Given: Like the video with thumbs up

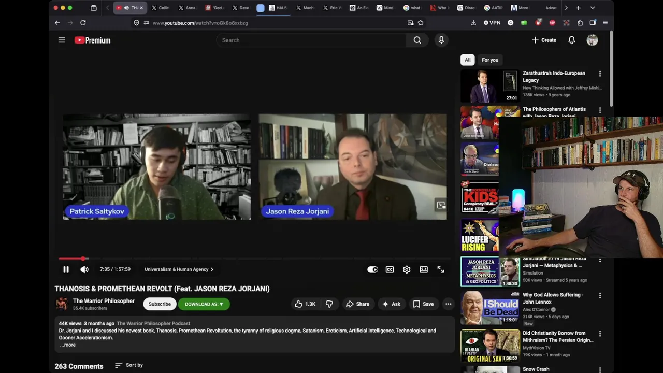Looking at the screenshot, I should [x=305, y=304].
